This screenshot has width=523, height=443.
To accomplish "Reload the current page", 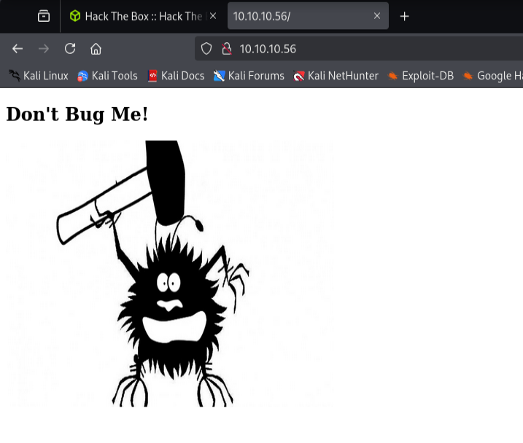I will 70,49.
